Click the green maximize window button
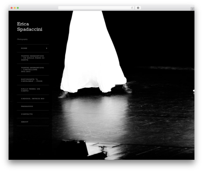The height and width of the screenshot is (172, 203). 18,8
